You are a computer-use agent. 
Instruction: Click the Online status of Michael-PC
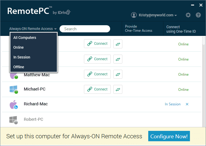183,90
